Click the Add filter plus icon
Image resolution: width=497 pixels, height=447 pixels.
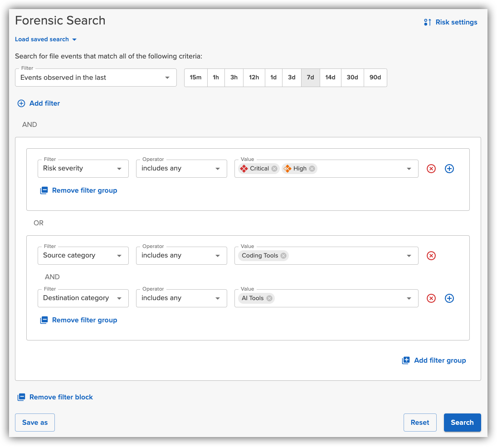coord(21,103)
